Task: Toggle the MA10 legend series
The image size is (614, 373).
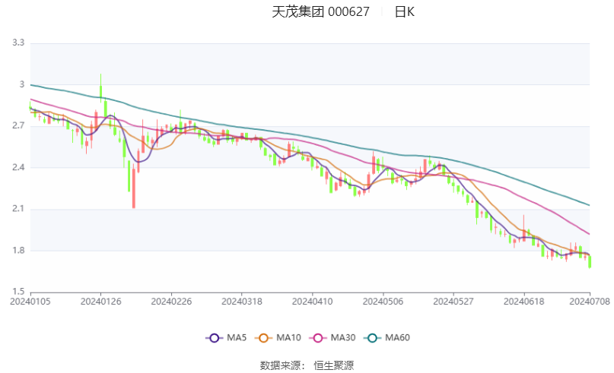Action: (278, 338)
